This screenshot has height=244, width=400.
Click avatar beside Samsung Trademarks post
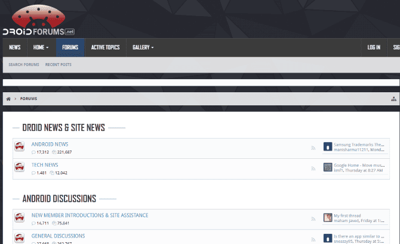click(x=328, y=146)
